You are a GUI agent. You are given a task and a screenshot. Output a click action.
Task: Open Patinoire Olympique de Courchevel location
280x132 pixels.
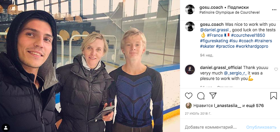click(229, 12)
